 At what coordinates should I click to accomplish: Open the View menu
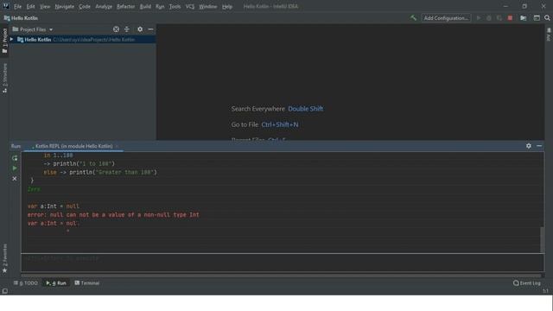45,6
